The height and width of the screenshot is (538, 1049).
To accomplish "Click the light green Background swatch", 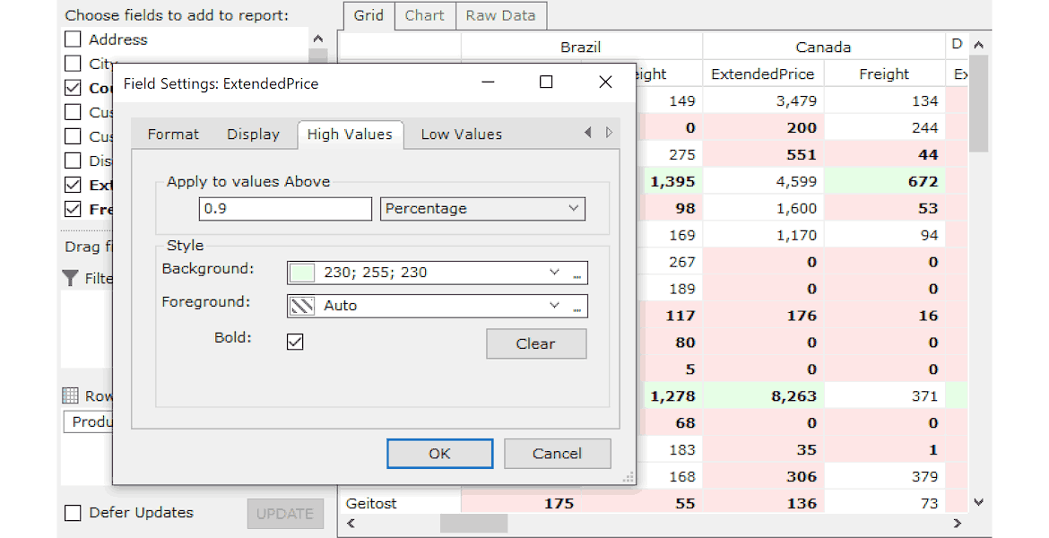I will point(302,273).
